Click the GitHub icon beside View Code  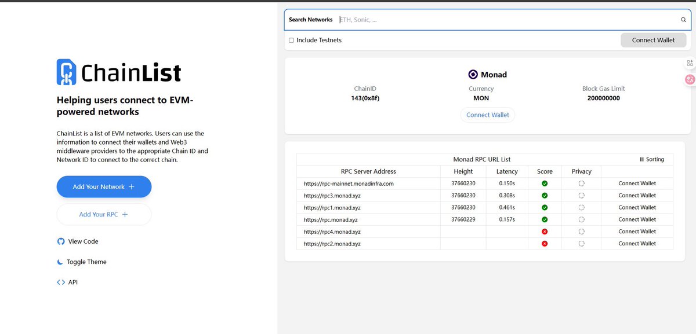[60, 241]
